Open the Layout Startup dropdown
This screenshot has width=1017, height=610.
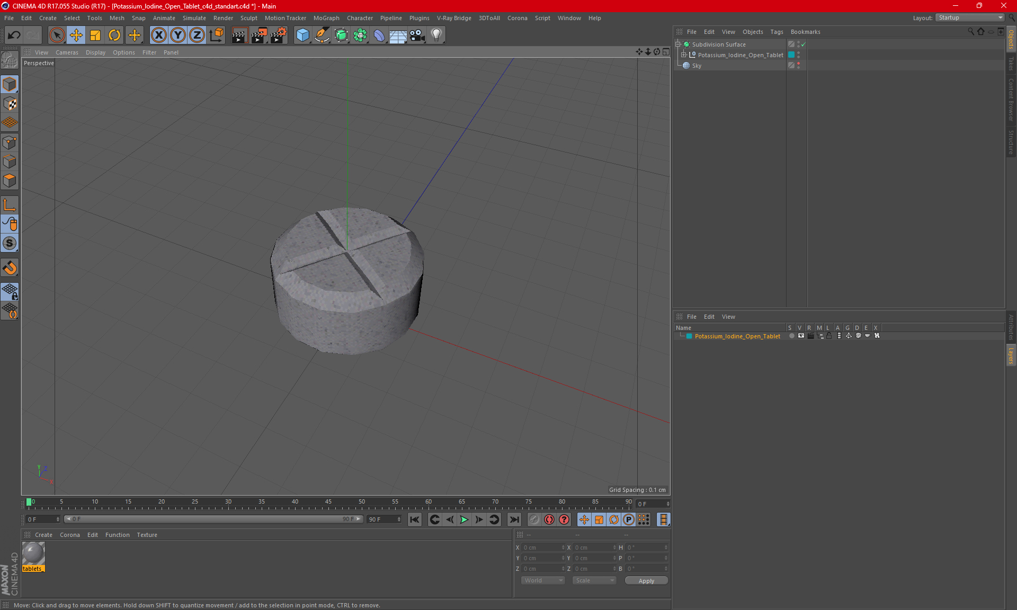click(970, 17)
